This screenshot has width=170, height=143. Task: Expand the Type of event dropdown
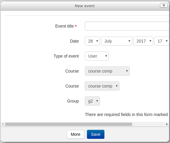coord(97,56)
